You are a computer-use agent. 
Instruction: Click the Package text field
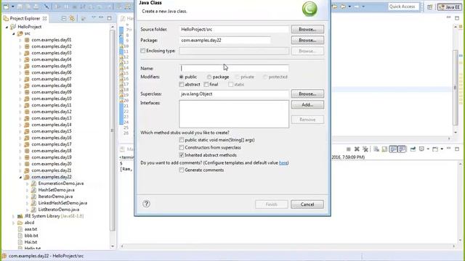(225, 40)
